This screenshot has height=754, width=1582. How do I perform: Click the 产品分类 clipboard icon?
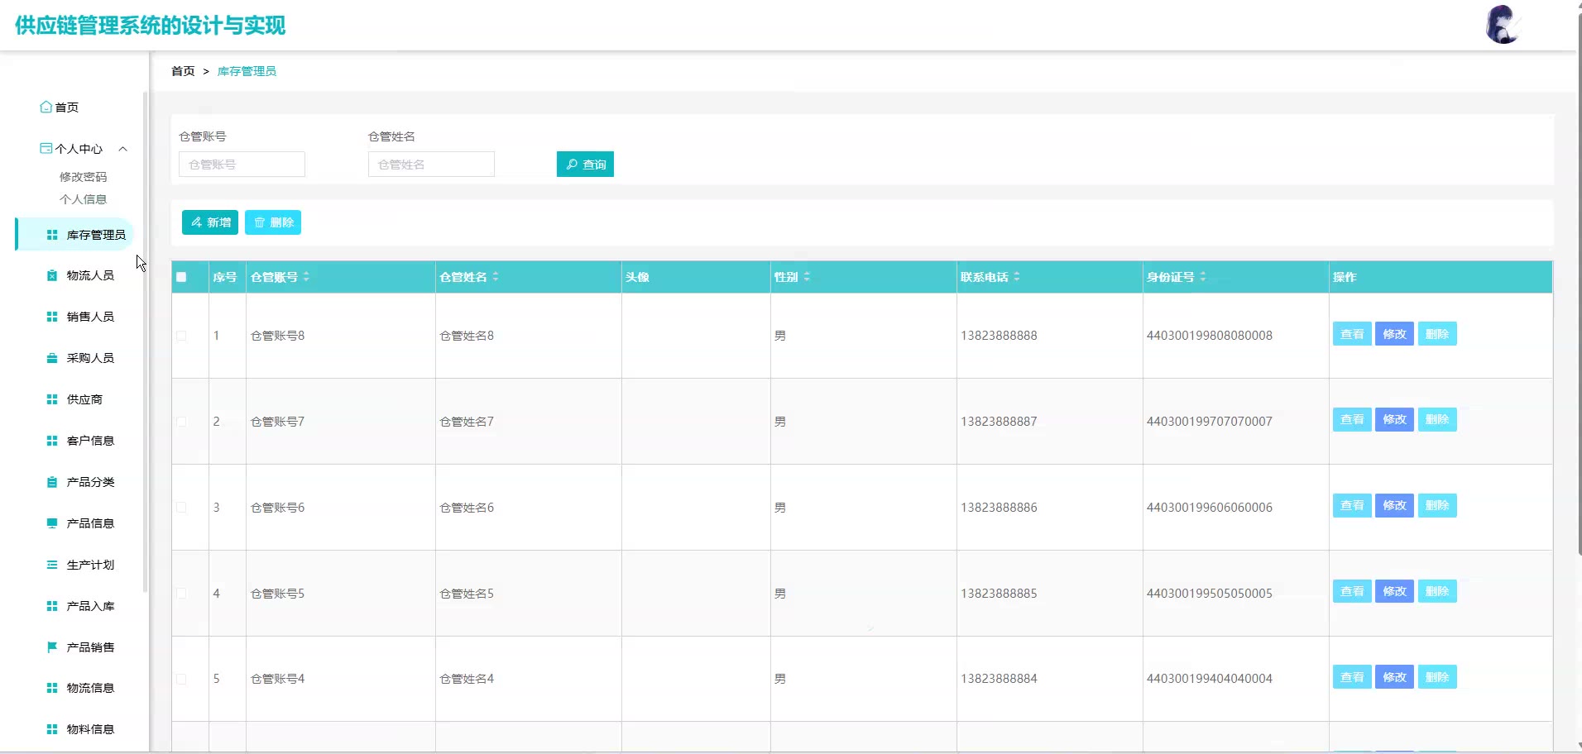(x=52, y=482)
